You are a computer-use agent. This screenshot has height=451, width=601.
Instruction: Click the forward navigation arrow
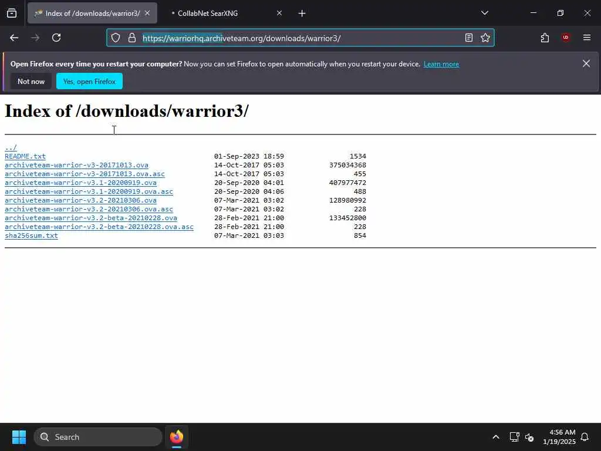pyautogui.click(x=35, y=38)
